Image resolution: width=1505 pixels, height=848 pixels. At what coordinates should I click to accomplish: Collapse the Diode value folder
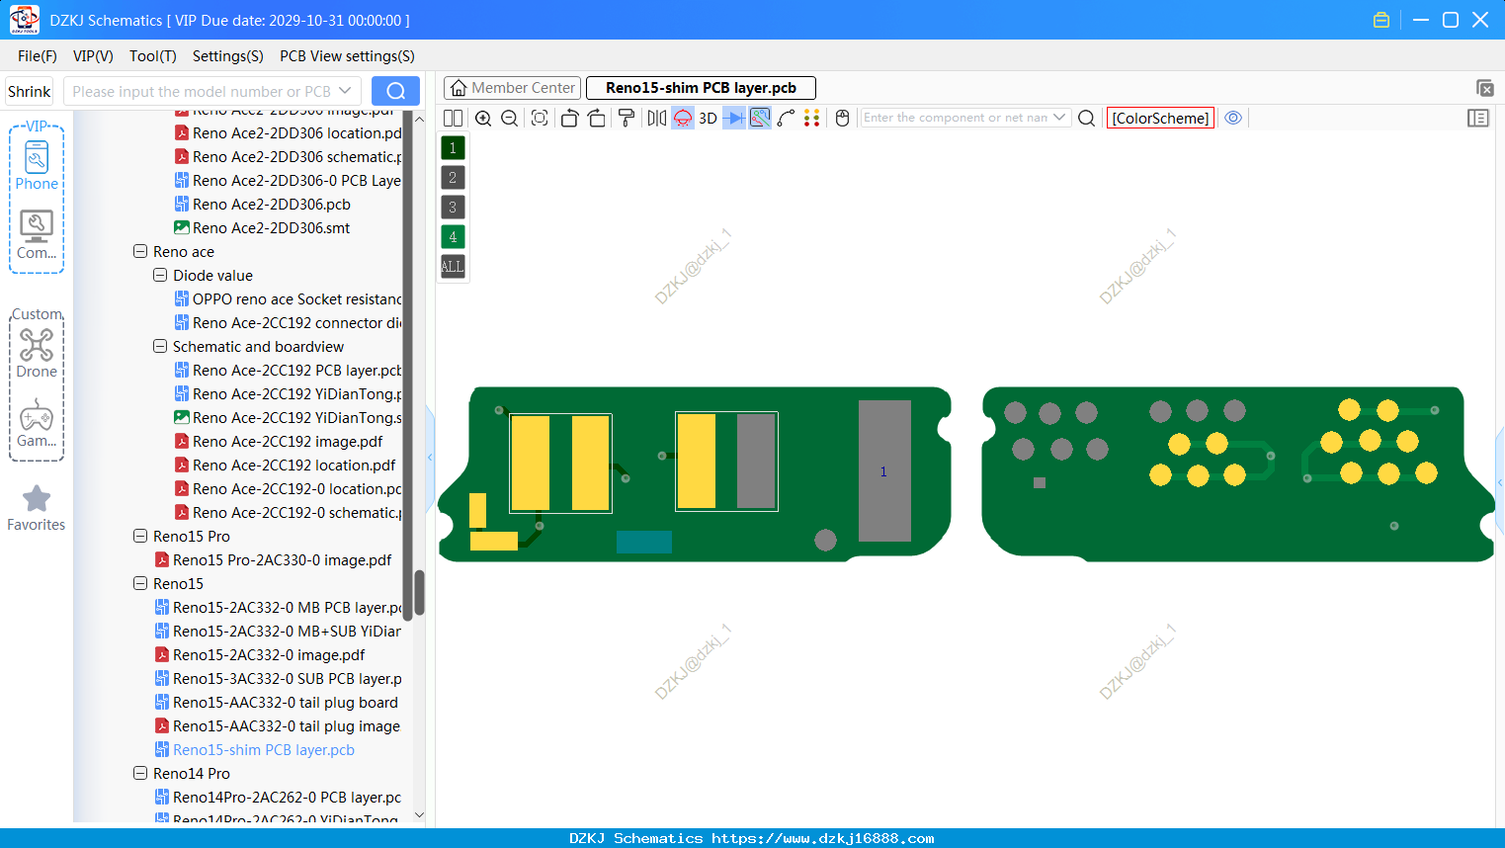(160, 276)
